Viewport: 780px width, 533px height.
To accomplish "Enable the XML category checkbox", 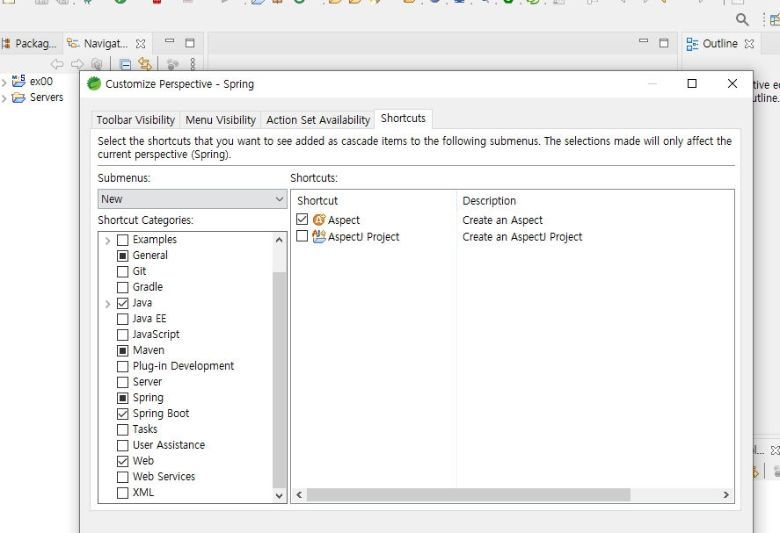I will coord(122,493).
